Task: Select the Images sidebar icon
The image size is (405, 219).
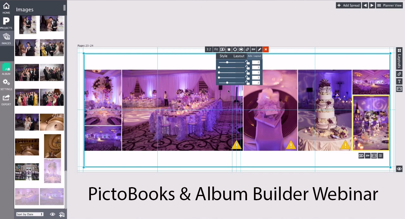Action: click(x=6, y=38)
